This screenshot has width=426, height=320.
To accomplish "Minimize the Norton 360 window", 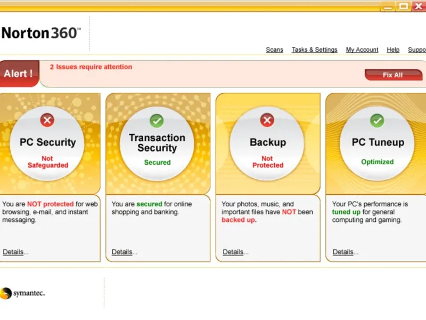I will [388, 6].
